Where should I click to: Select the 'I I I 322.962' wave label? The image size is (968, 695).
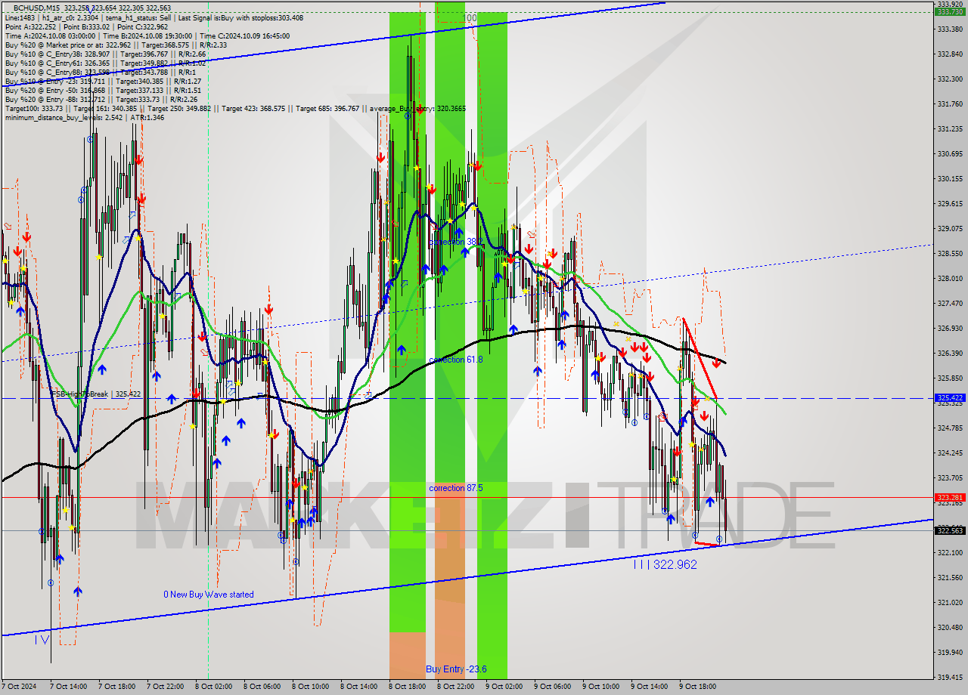pos(665,564)
